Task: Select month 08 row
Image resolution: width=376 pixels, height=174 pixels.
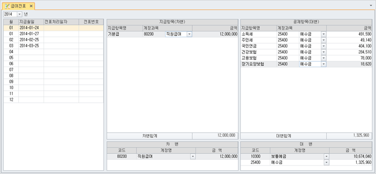Action: click(53, 76)
